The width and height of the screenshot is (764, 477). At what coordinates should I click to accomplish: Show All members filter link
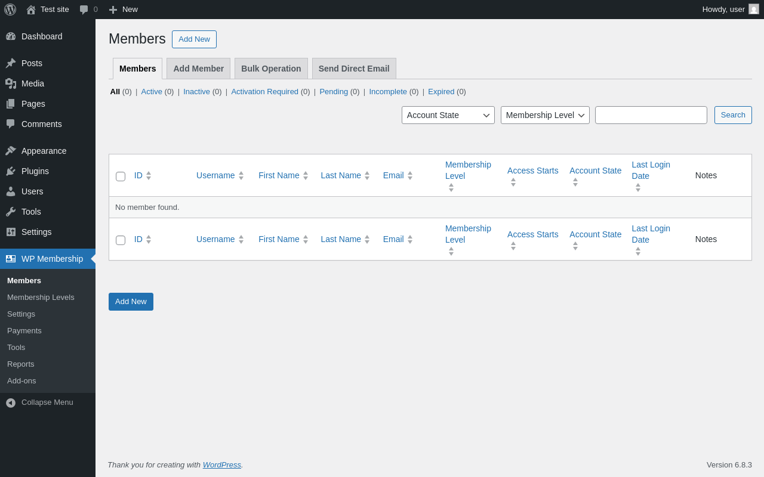point(115,91)
